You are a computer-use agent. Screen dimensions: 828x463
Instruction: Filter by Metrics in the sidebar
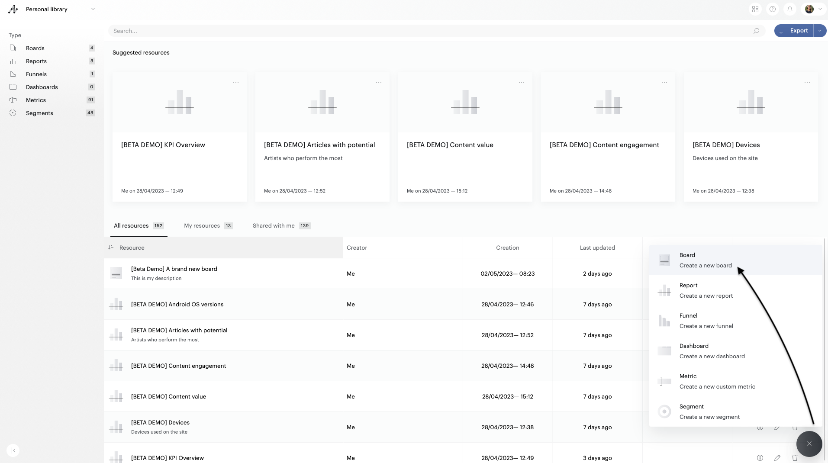[x=36, y=100]
